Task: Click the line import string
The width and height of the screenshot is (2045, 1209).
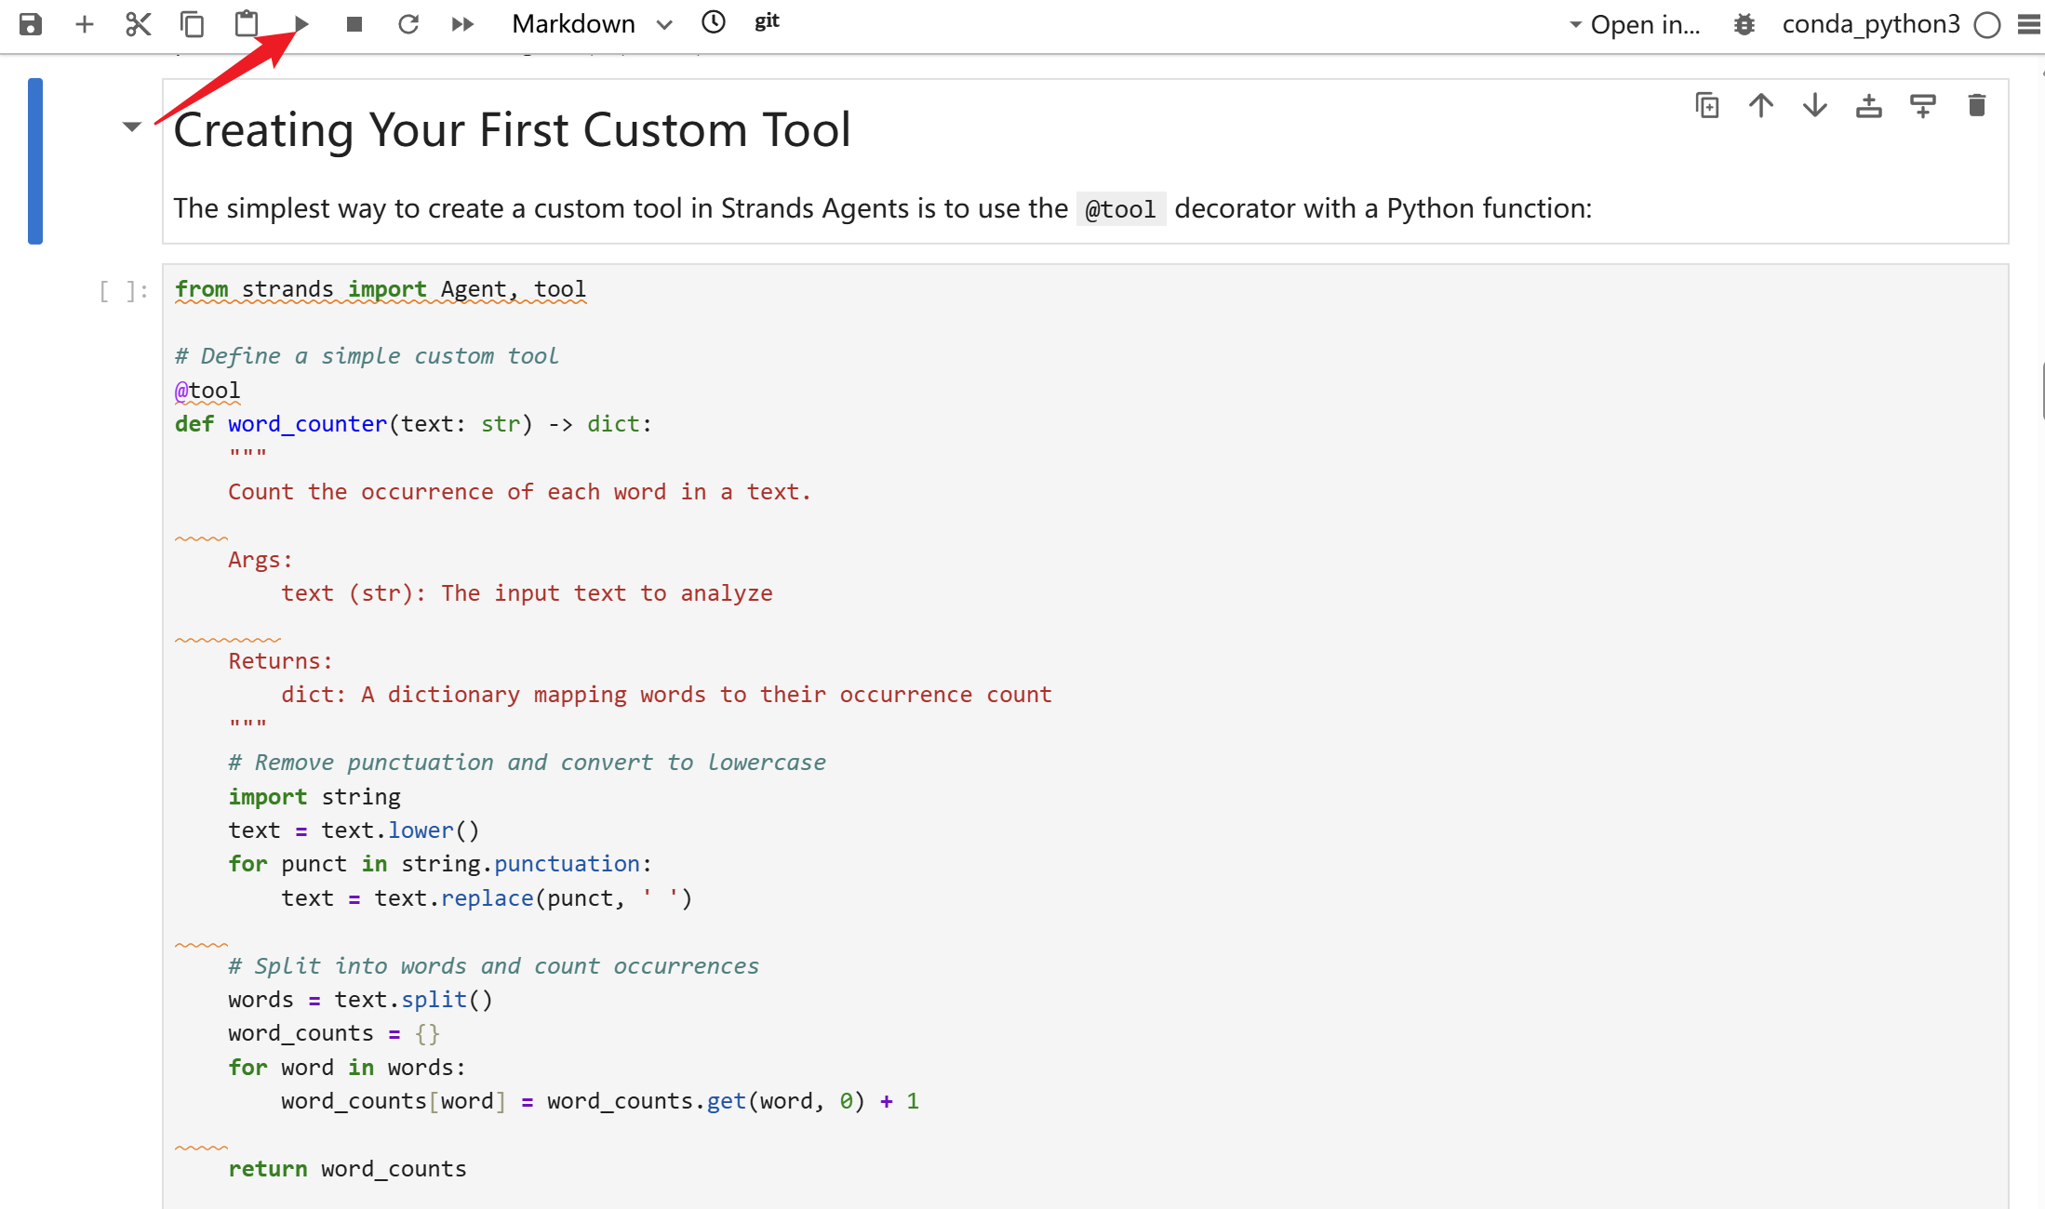Action: pos(314,797)
